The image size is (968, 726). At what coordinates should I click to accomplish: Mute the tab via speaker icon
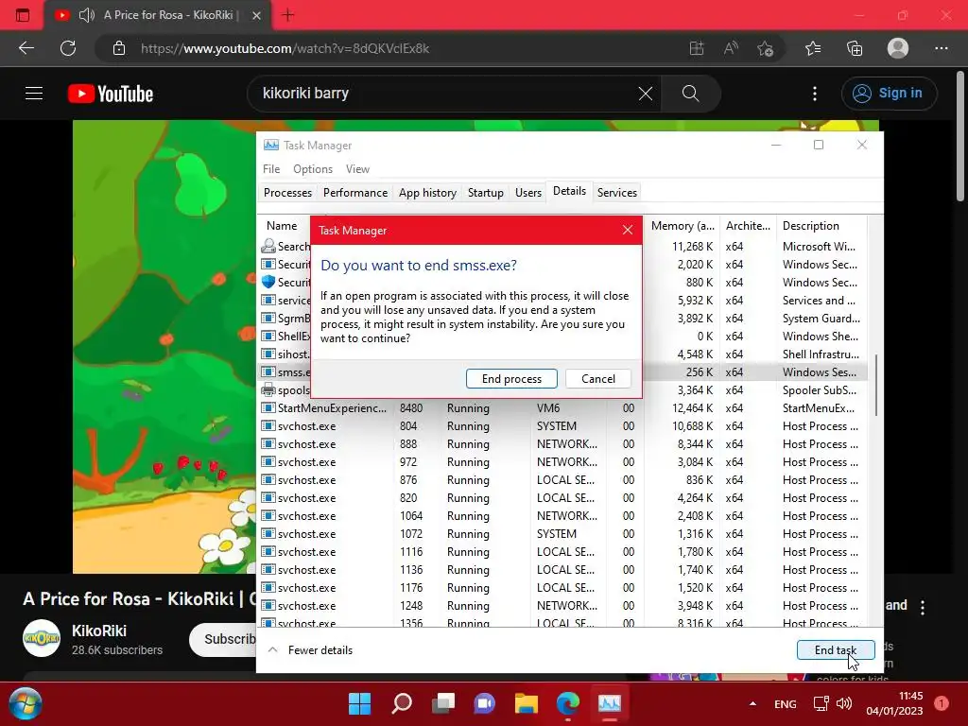pyautogui.click(x=87, y=15)
